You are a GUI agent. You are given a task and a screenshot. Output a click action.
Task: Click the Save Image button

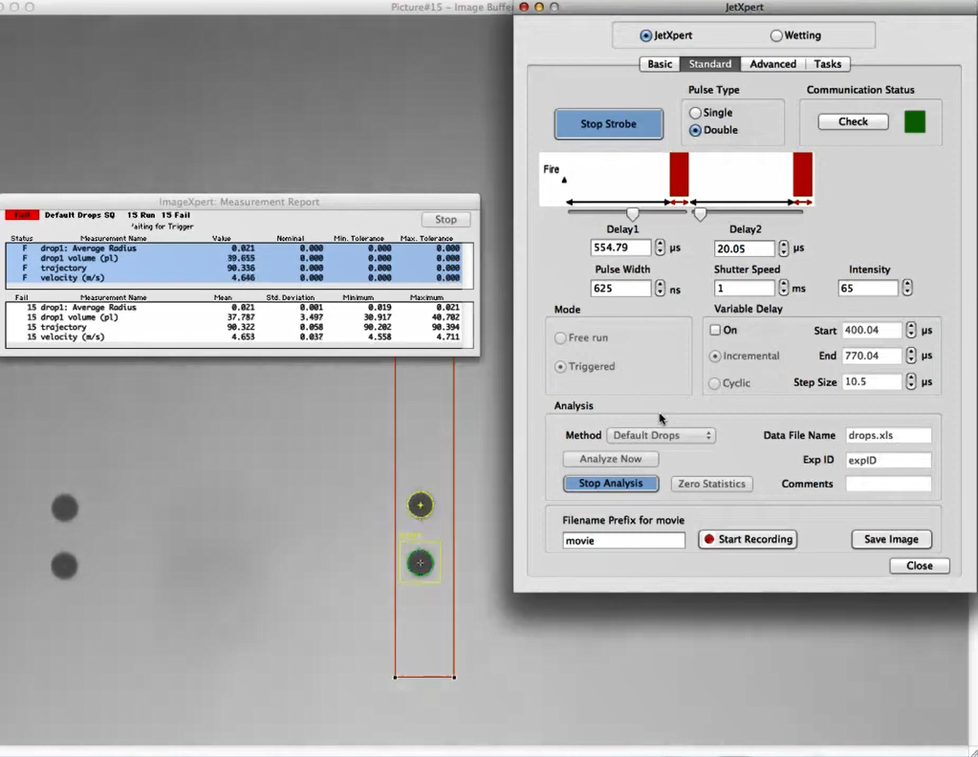(891, 539)
